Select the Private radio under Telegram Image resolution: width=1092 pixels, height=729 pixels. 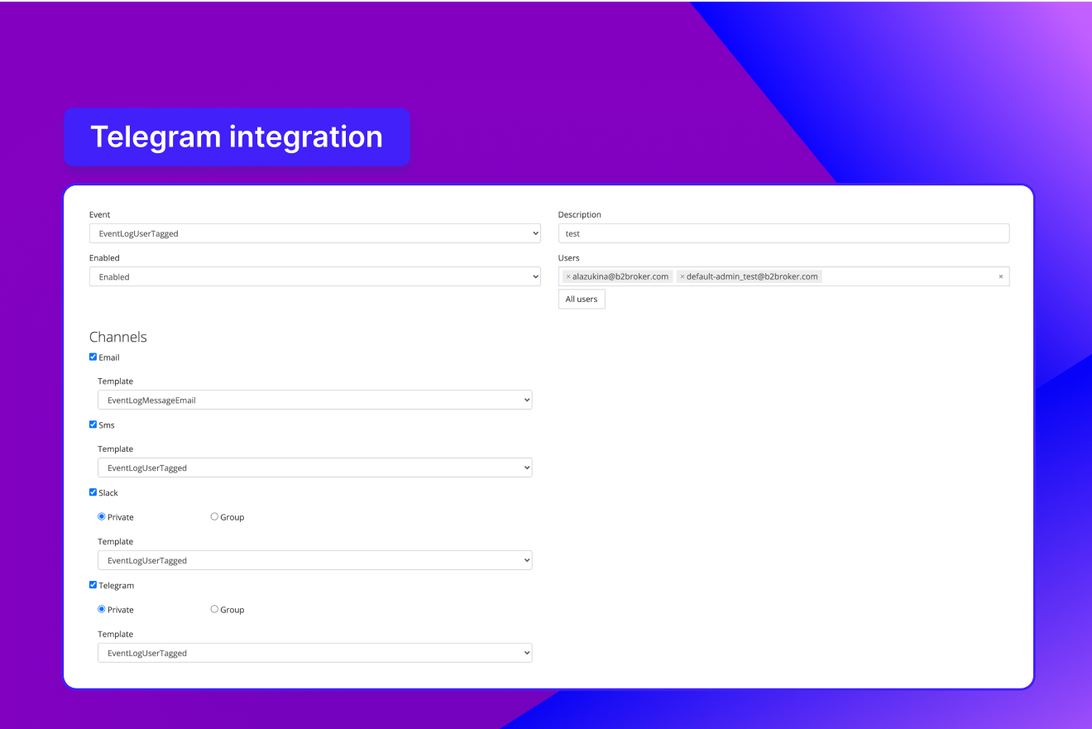(102, 609)
